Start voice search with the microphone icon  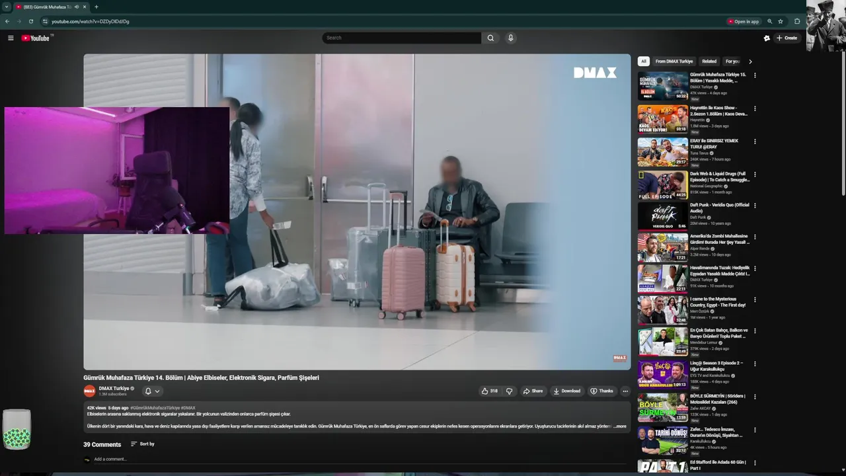pos(510,38)
